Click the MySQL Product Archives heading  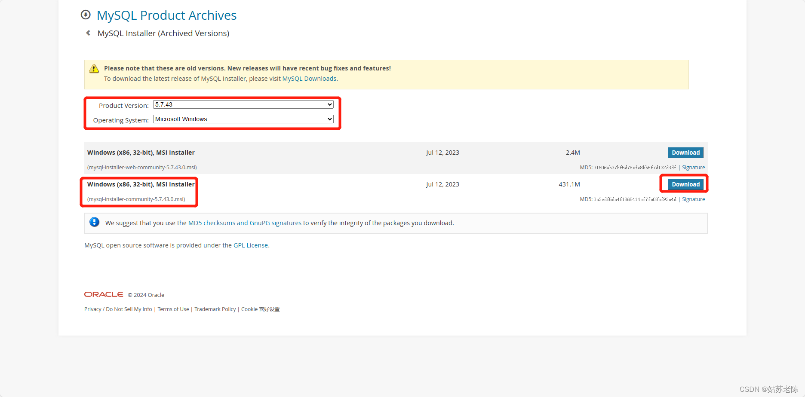[166, 15]
